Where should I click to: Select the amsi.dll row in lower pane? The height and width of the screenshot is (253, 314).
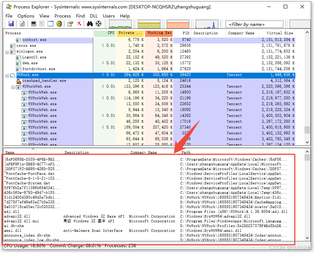(146, 231)
